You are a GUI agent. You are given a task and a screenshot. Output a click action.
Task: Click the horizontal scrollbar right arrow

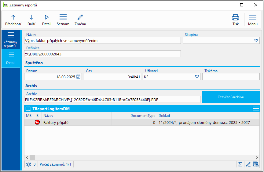click(x=257, y=158)
